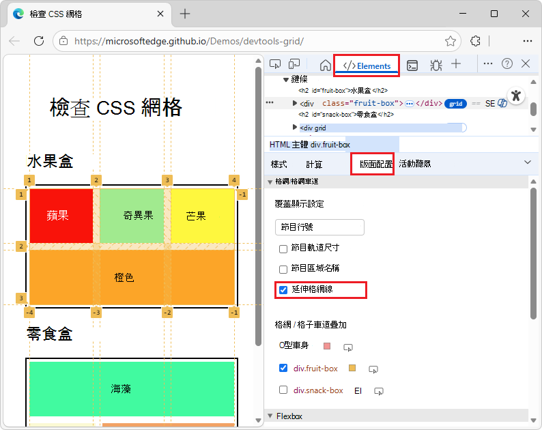Enable 節目區域名稱 checkbox
Viewport: 542px width, 430px height.
pos(283,270)
